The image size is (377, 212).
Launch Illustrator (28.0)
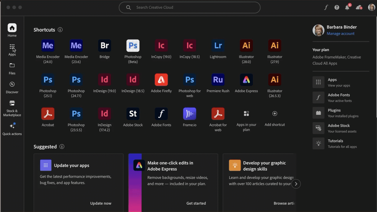[246, 46]
